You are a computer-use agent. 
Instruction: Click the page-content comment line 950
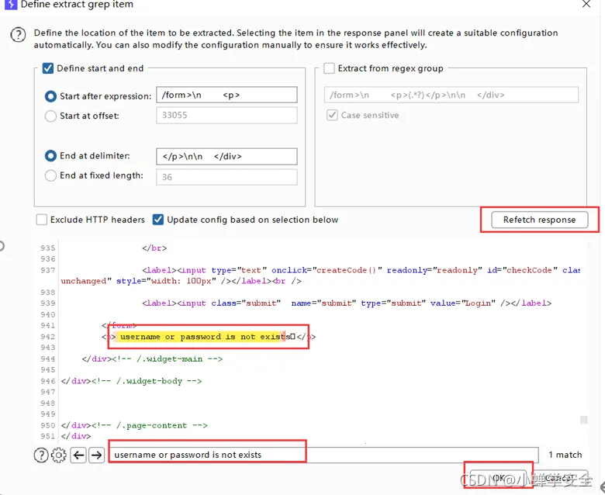[134, 425]
